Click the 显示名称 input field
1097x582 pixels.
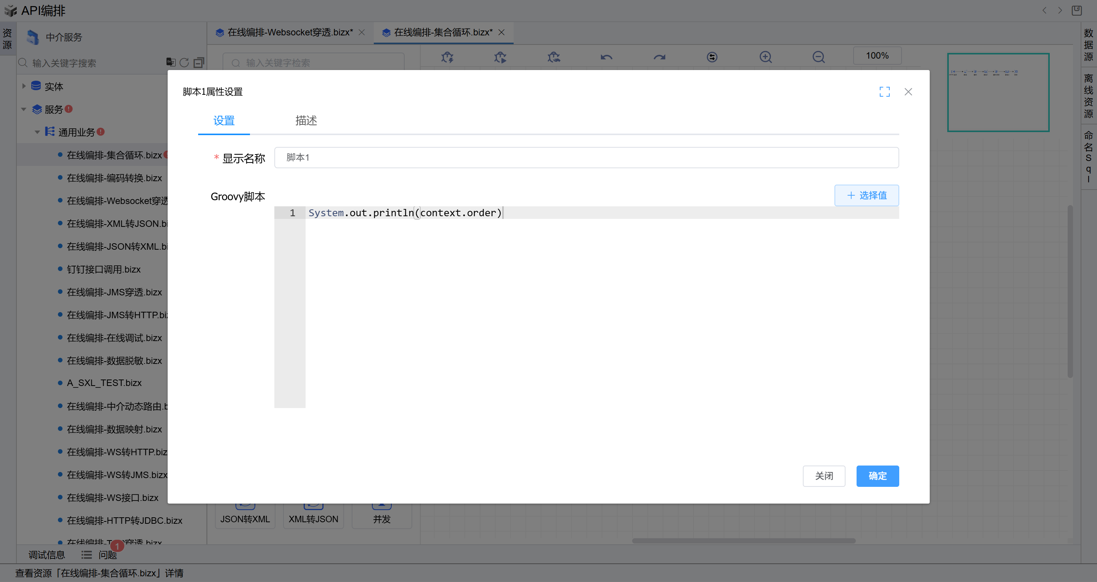[x=586, y=158]
